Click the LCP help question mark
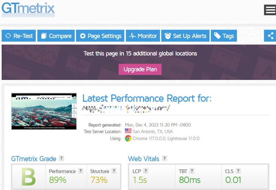276x190 pixels. 146,171
